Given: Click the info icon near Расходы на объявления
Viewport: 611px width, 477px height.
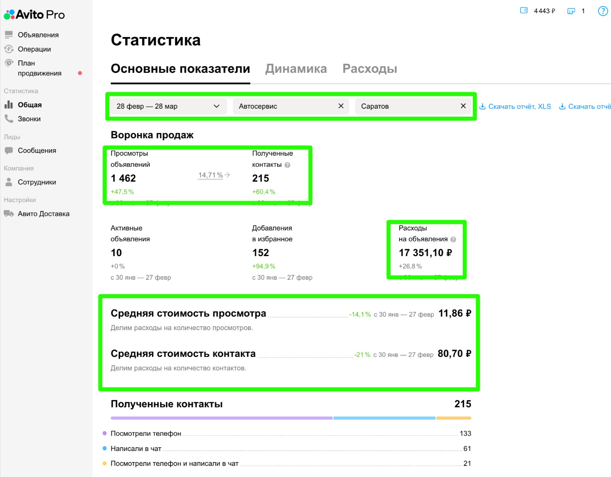Looking at the screenshot, I should [x=453, y=239].
